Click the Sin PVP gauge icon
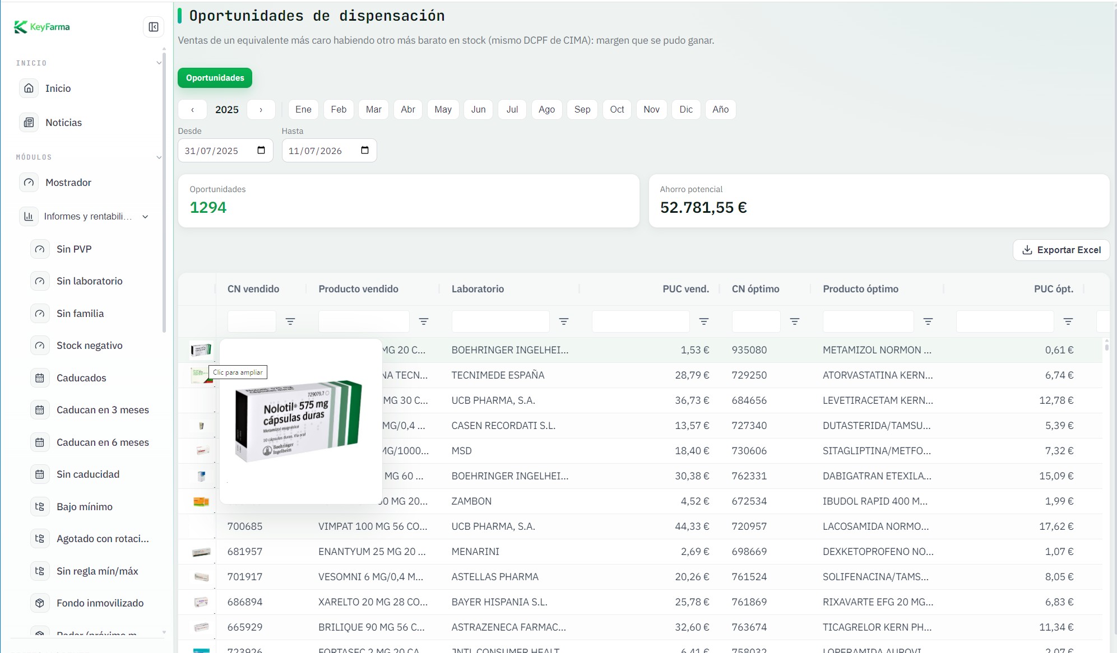The width and height of the screenshot is (1117, 653). point(40,249)
